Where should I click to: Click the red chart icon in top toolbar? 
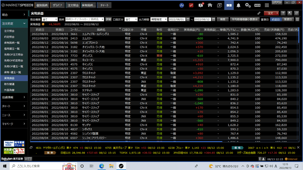[x=191, y=5]
